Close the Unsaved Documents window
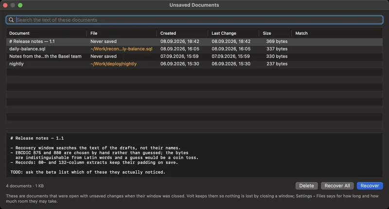The image size is (389, 209). click(5, 5)
